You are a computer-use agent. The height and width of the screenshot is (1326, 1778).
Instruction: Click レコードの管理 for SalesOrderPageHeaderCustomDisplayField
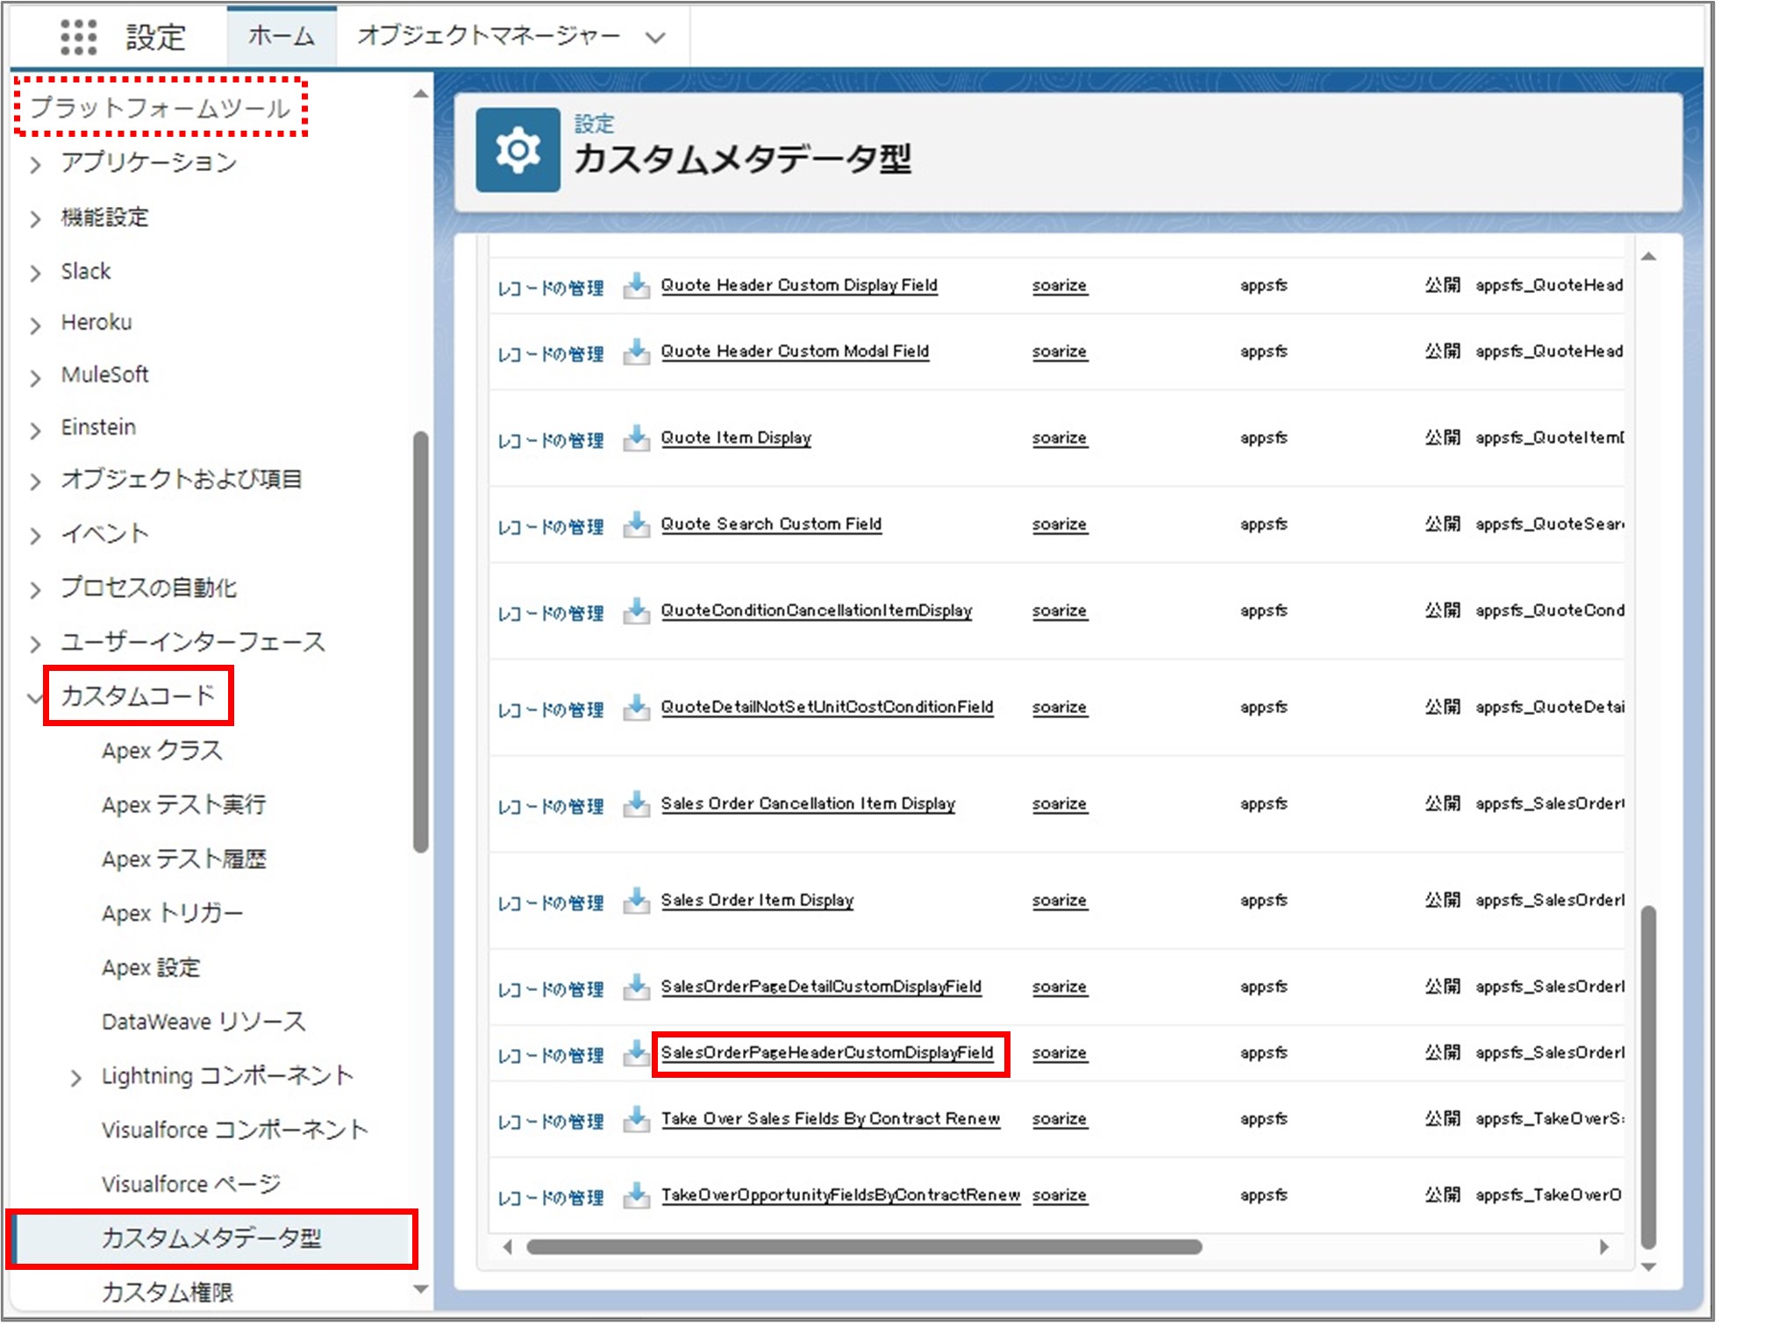tap(551, 1054)
